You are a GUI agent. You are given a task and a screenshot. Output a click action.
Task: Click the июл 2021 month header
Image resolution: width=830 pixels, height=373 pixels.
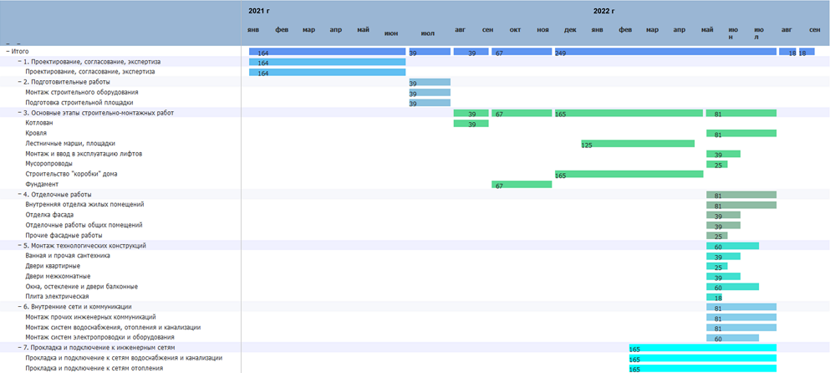tap(428, 33)
